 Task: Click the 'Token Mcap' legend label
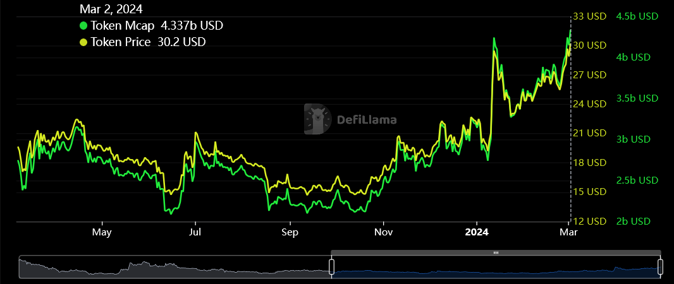[x=123, y=26]
